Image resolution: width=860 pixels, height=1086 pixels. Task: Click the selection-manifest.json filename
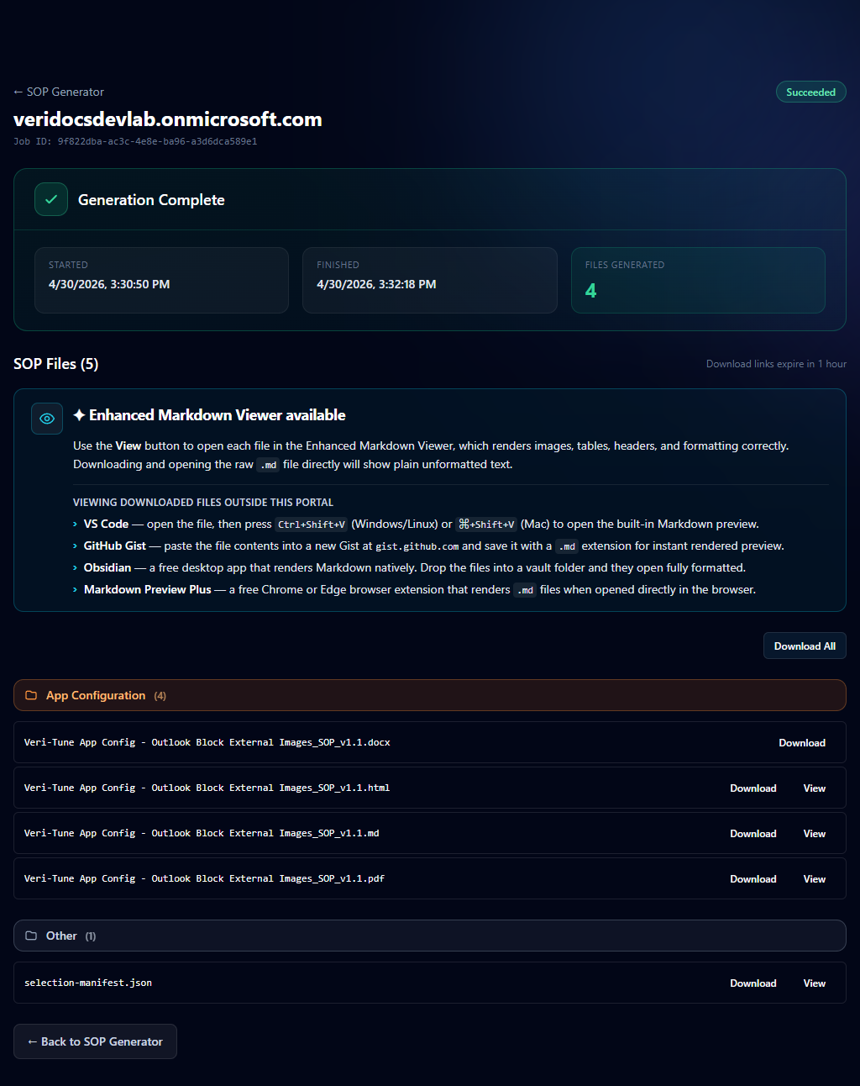click(88, 983)
